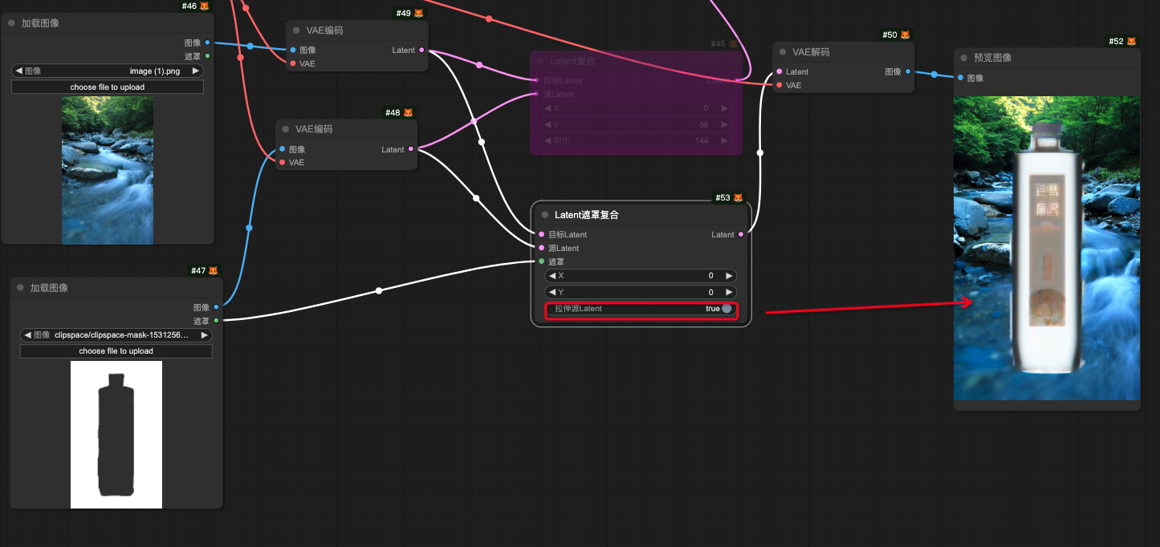
Task: Click river image thumbnail in node #46
Action: tap(108, 171)
